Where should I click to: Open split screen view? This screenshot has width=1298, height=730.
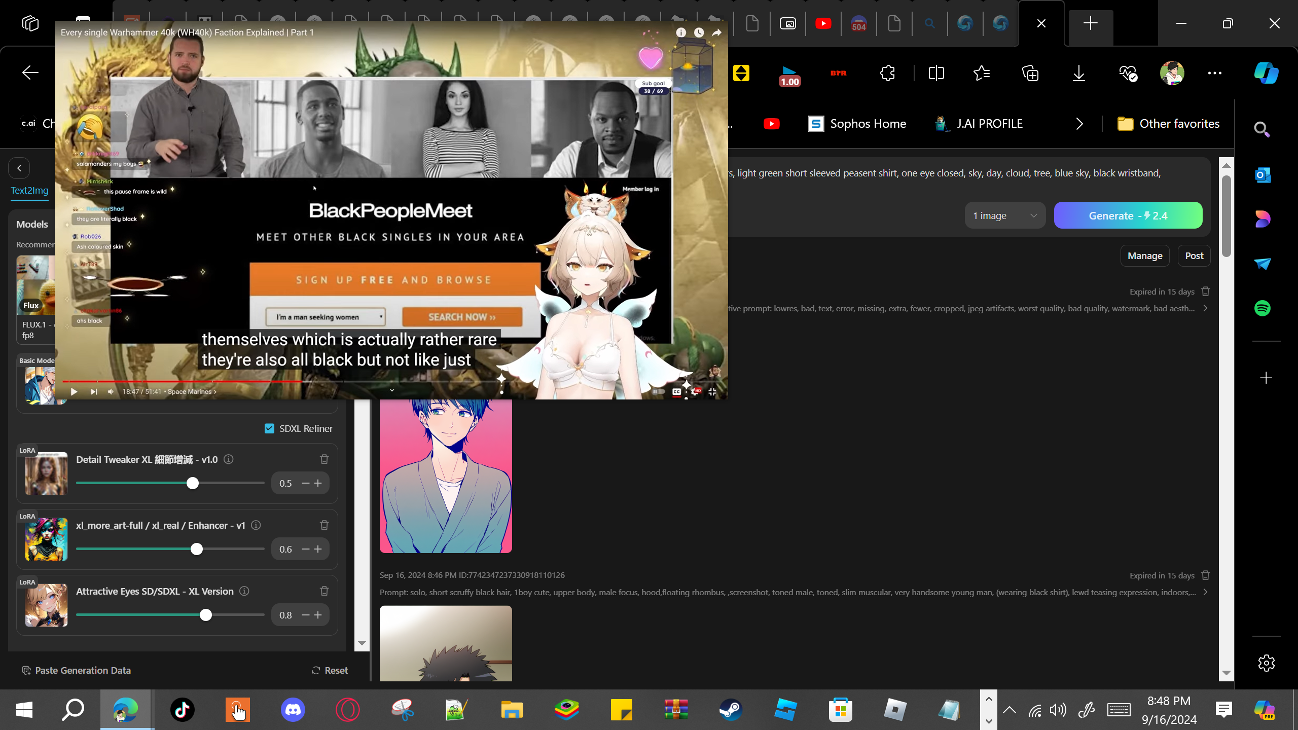[x=936, y=73]
